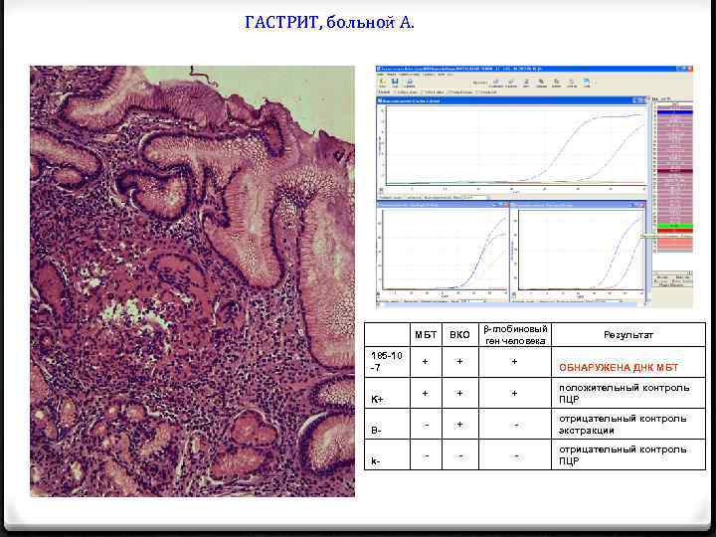Click the gastric mucosa microscopy image
The image size is (716, 537).
(x=192, y=281)
